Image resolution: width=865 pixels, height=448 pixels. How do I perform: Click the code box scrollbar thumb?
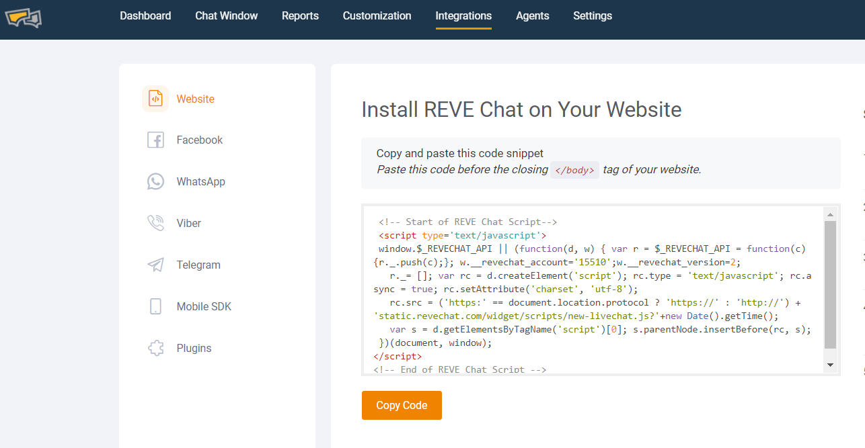pyautogui.click(x=830, y=285)
